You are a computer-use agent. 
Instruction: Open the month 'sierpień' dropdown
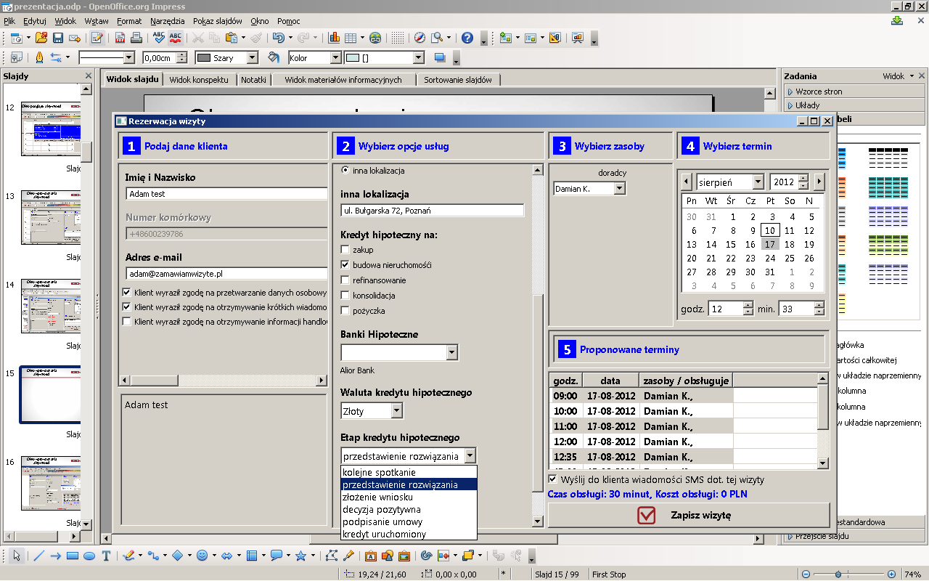pos(758,182)
